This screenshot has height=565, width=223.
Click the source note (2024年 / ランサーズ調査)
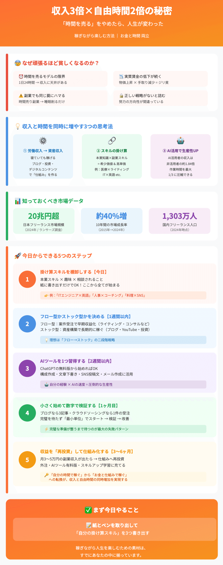43,230
